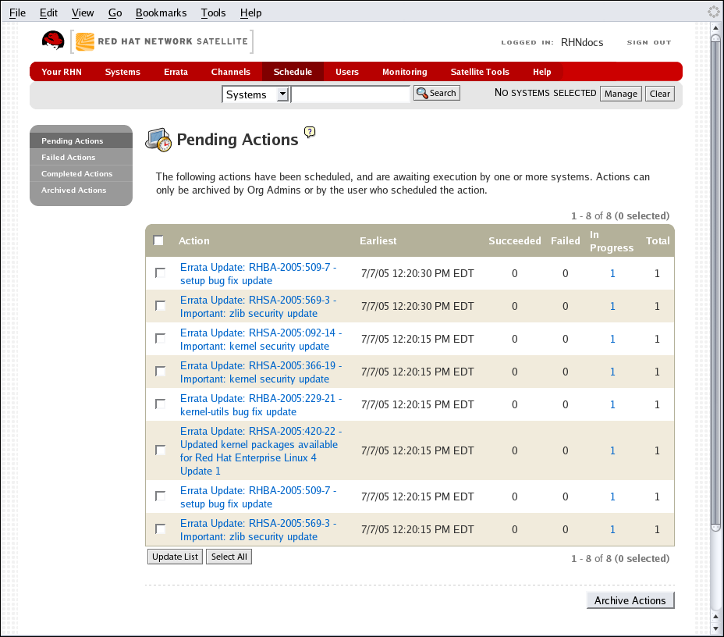
Task: Open Archived Actions in the sidebar
Action: [x=81, y=190]
